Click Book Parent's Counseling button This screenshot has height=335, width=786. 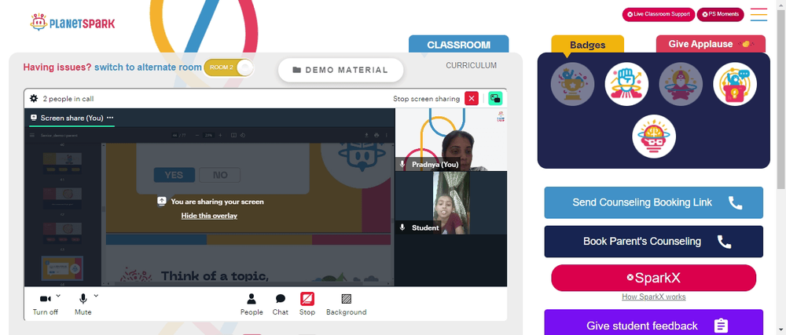(654, 242)
